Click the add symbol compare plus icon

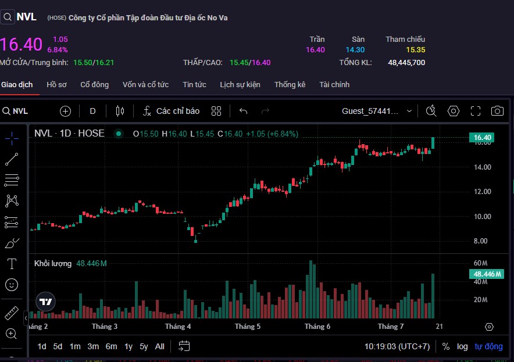[x=65, y=111]
